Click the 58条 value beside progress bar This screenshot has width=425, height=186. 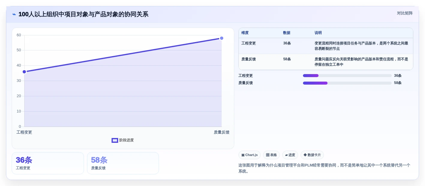coord(398,83)
